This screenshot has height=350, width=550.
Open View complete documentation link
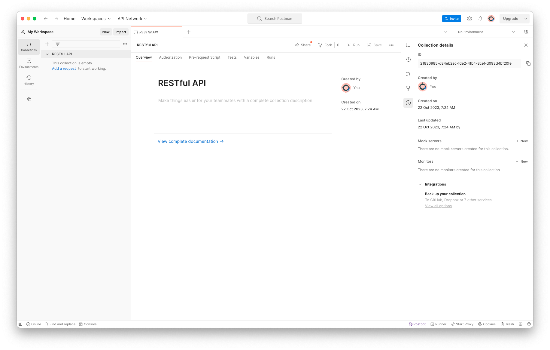[x=191, y=141]
